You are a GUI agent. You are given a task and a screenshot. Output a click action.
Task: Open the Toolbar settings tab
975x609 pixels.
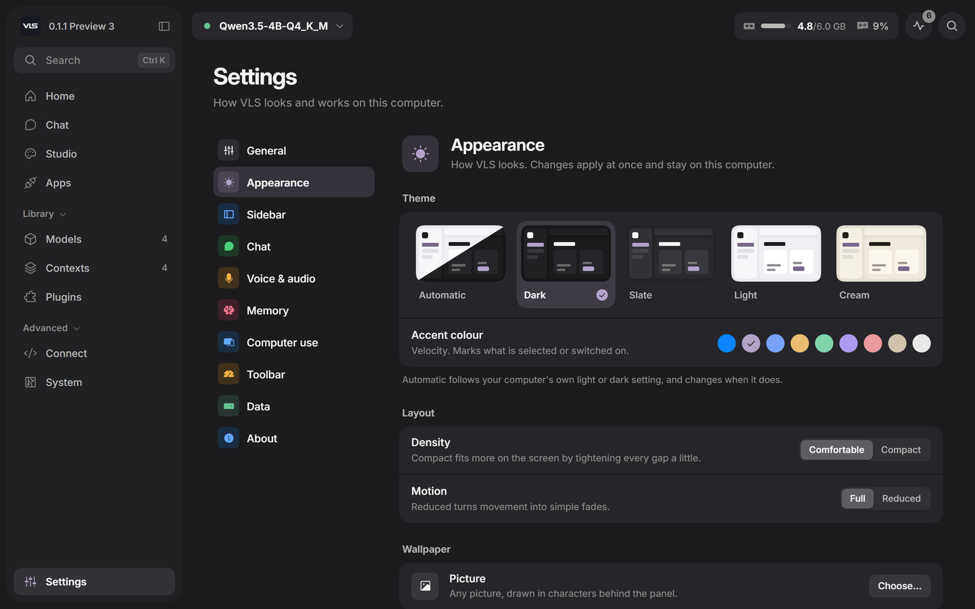tap(294, 375)
